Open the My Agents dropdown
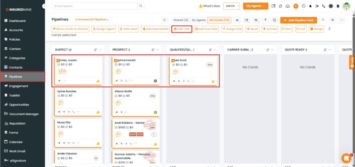 (x=256, y=6)
